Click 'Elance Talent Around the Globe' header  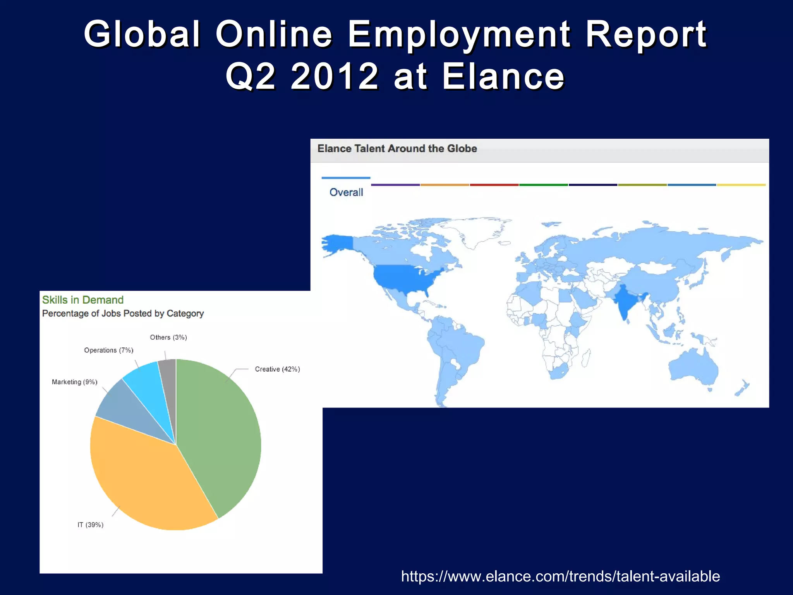click(x=397, y=149)
